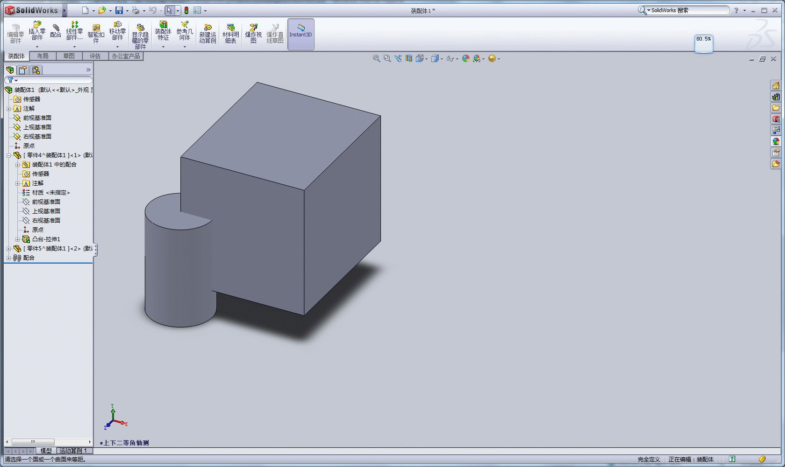This screenshot has width=785, height=467.
Task: Activate the Select cursor tool
Action: 170,10
